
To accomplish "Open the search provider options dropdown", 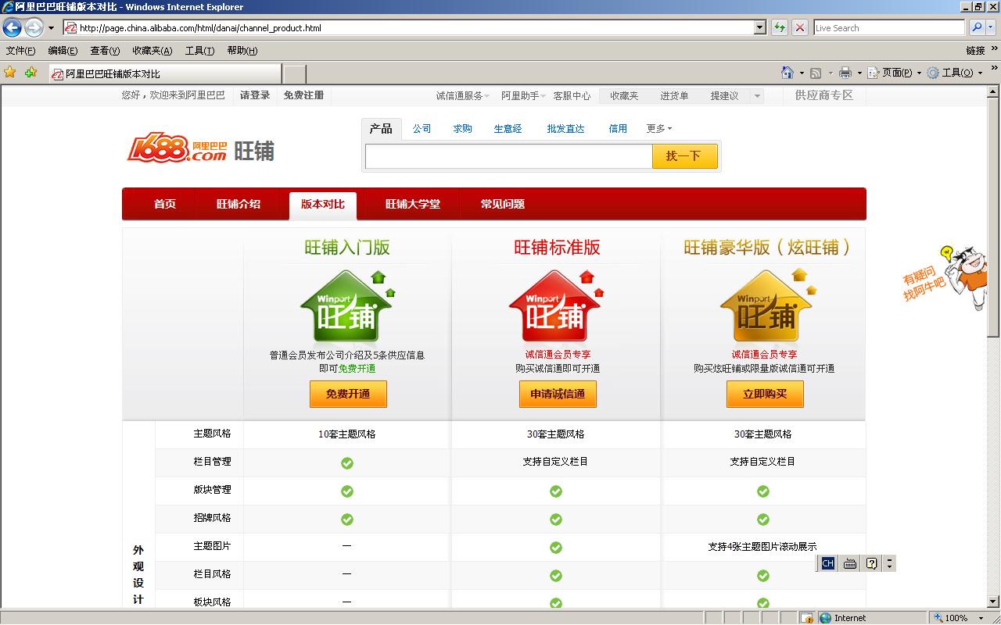I will (x=992, y=28).
